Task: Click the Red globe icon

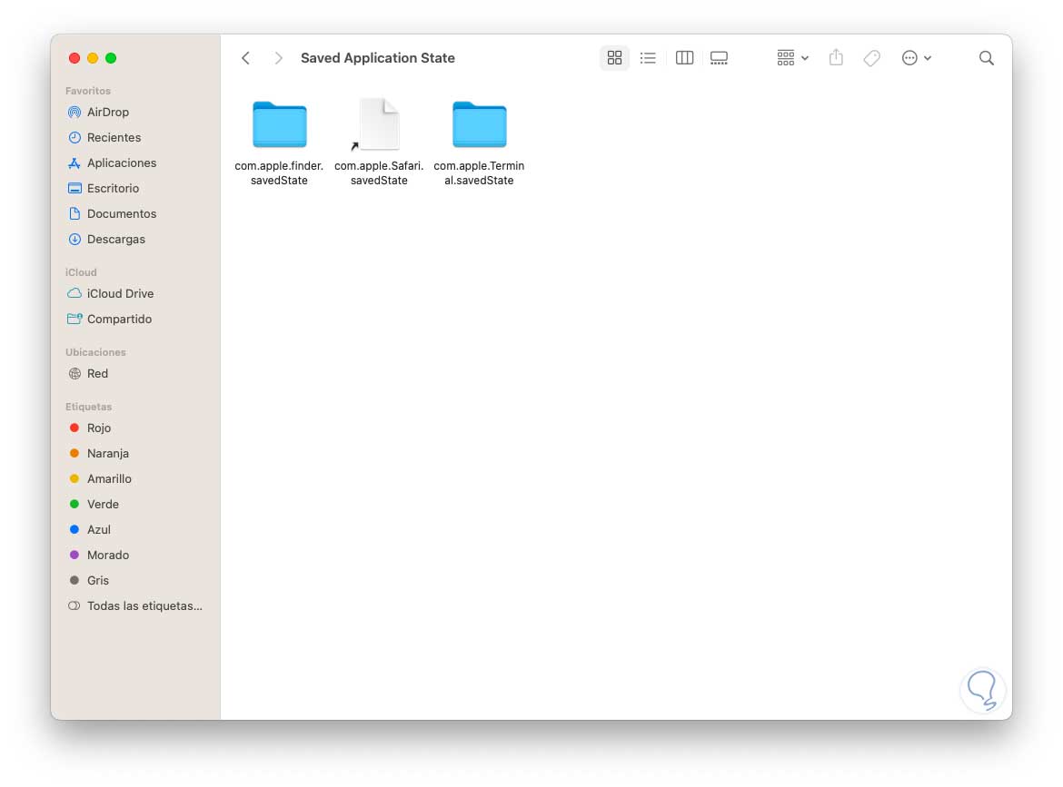Action: (x=75, y=373)
